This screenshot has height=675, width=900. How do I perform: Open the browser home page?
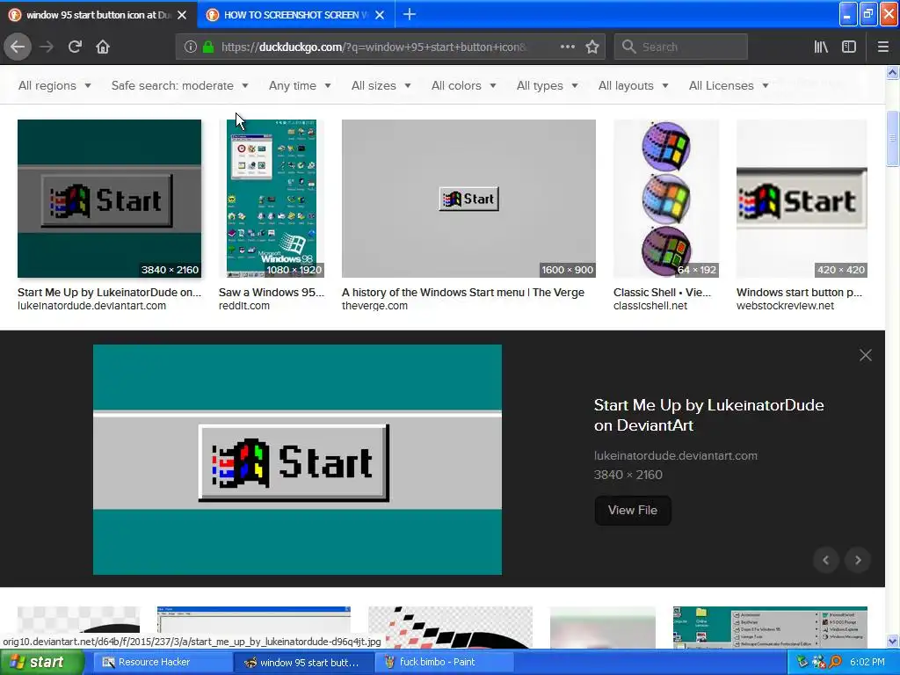pos(103,47)
